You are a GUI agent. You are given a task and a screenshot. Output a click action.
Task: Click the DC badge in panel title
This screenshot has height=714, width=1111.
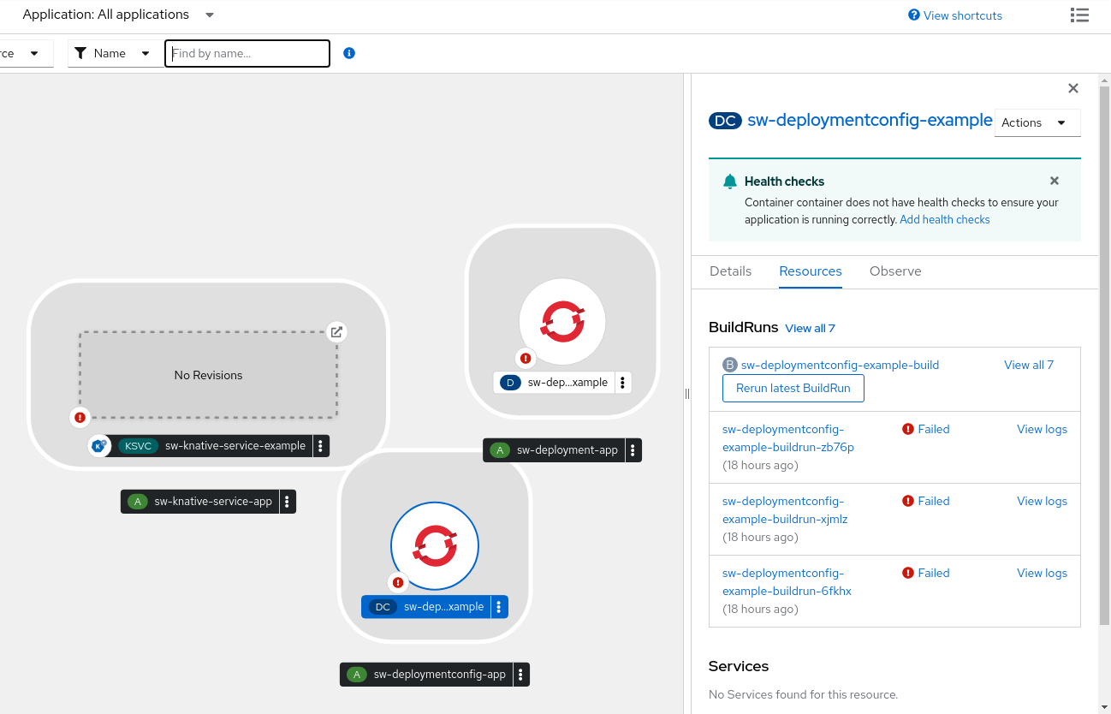pos(726,121)
